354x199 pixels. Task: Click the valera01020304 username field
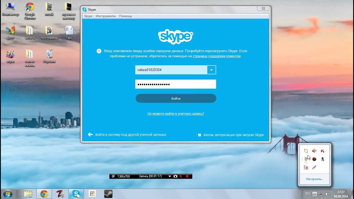click(171, 70)
